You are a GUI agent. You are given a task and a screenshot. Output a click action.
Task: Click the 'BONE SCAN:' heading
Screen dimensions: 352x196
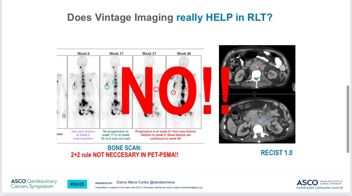click(125, 148)
